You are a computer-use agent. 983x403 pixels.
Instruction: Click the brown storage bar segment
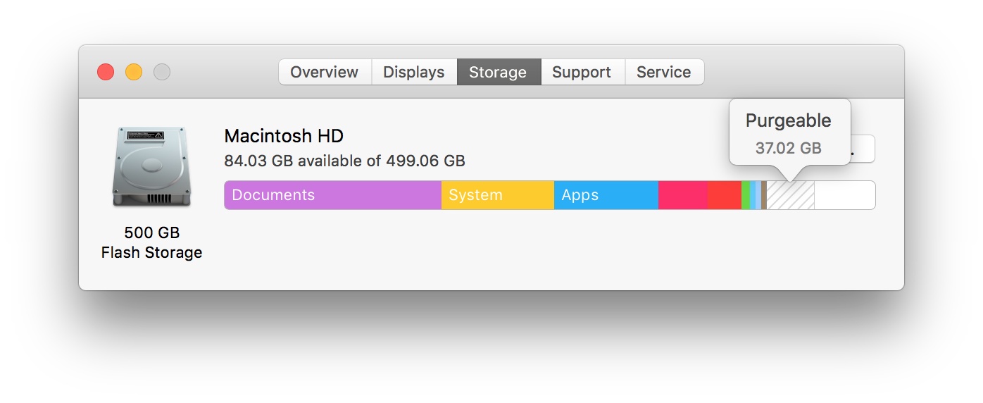point(764,195)
